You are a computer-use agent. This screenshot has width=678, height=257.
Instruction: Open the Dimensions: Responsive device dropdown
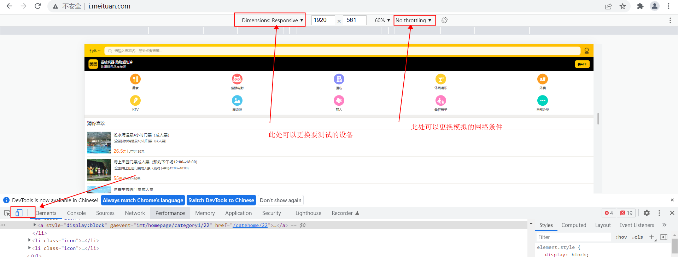click(273, 20)
